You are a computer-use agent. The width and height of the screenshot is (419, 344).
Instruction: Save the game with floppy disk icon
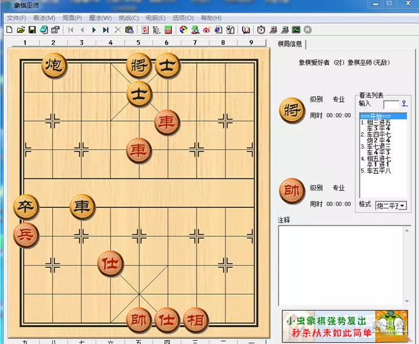click(x=32, y=30)
